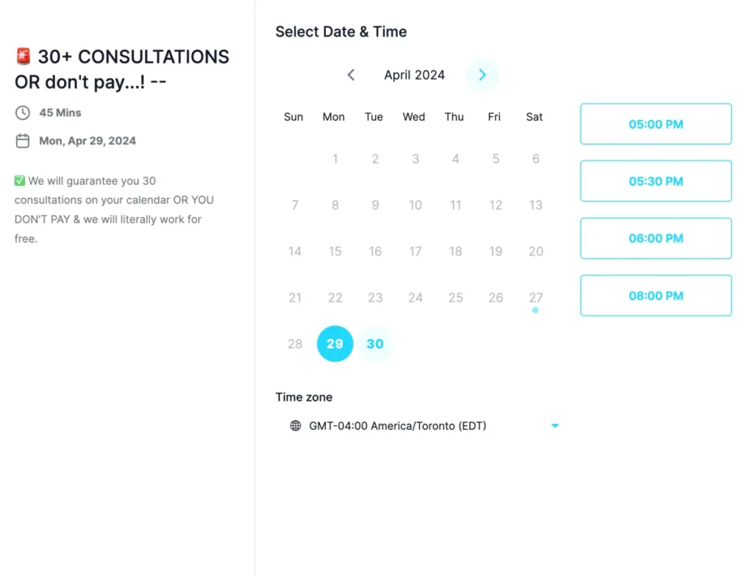Select April 30 on the calendar

pos(375,344)
